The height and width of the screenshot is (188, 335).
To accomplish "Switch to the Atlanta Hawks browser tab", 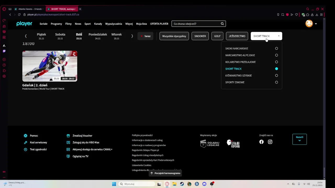I will click(x=29, y=9).
